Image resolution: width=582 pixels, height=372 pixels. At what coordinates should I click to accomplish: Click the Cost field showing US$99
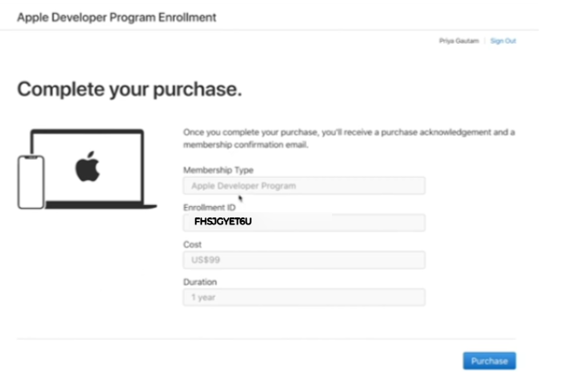tap(304, 260)
